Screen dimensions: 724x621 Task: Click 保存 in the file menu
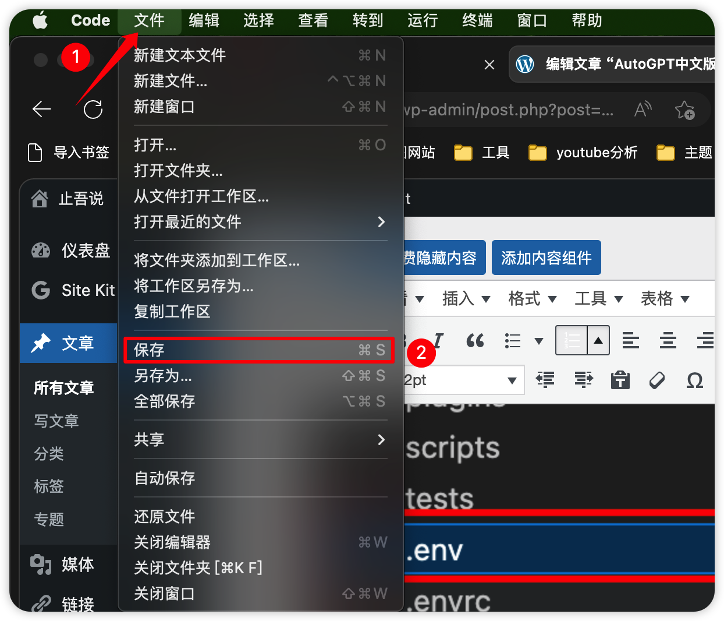260,350
